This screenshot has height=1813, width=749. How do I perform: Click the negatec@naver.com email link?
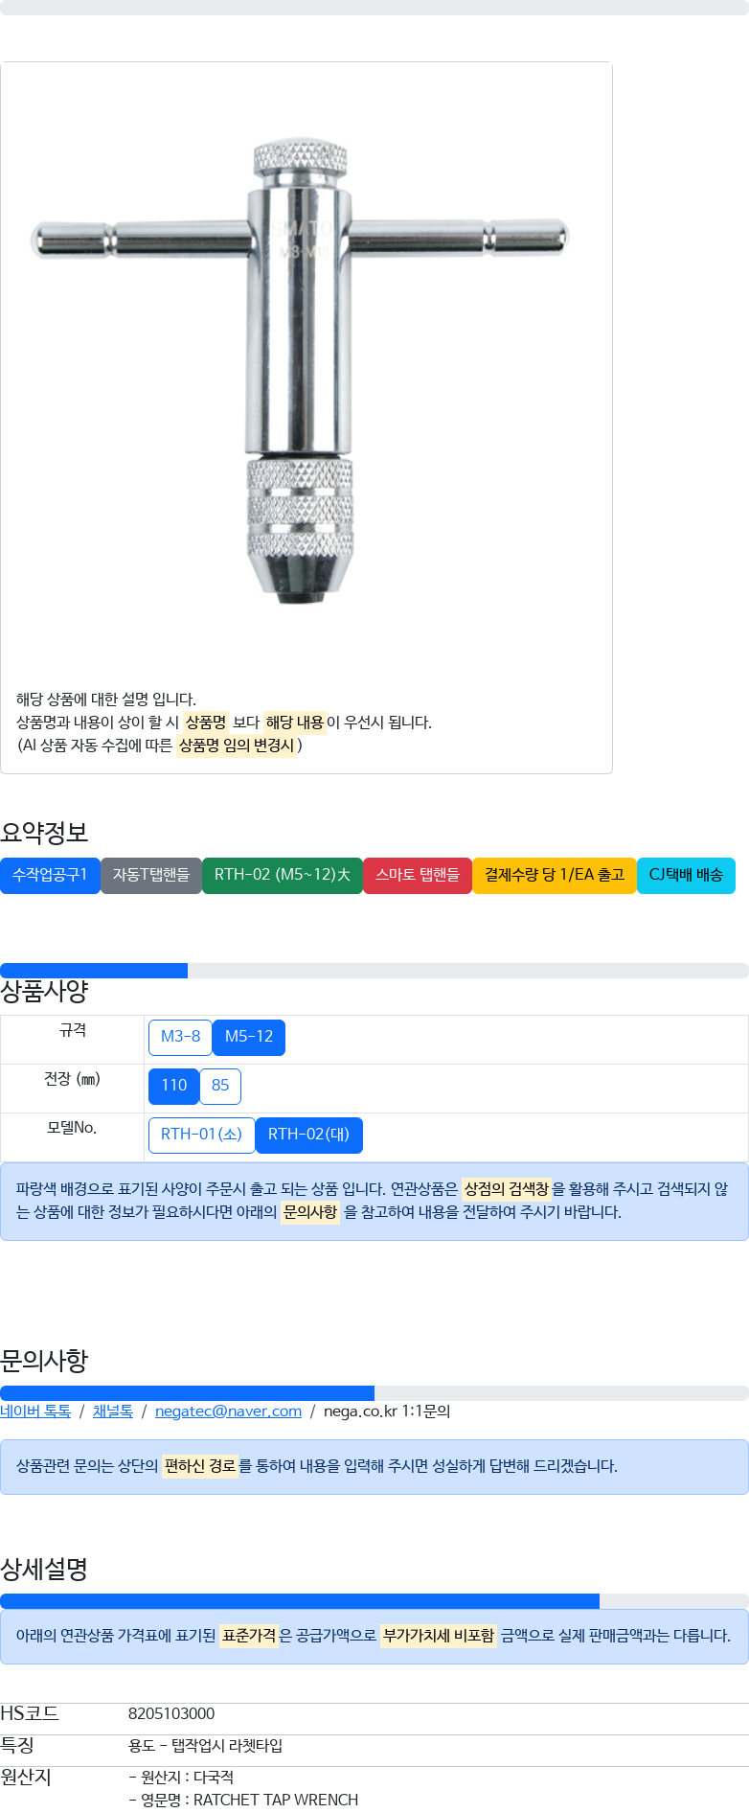[x=228, y=1411]
